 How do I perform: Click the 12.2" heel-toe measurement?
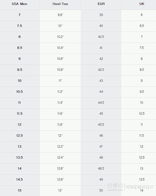click(60, 147)
